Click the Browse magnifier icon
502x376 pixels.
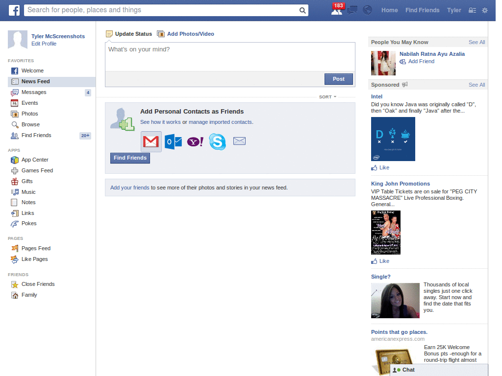point(14,124)
